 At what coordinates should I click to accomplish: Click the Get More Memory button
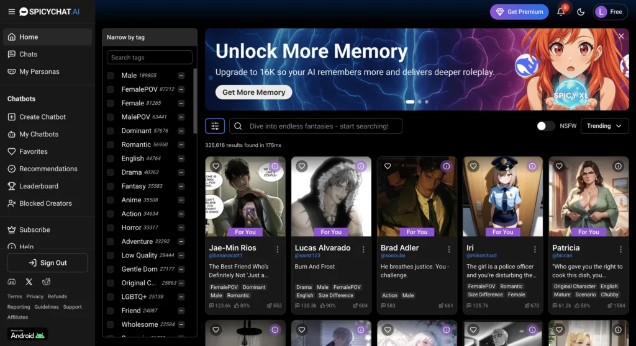click(x=253, y=92)
